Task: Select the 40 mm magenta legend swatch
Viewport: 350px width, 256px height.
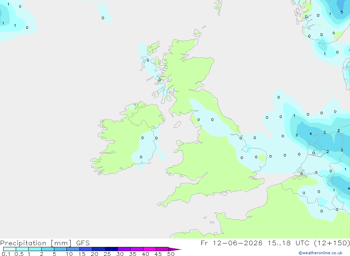Action: click(149, 249)
